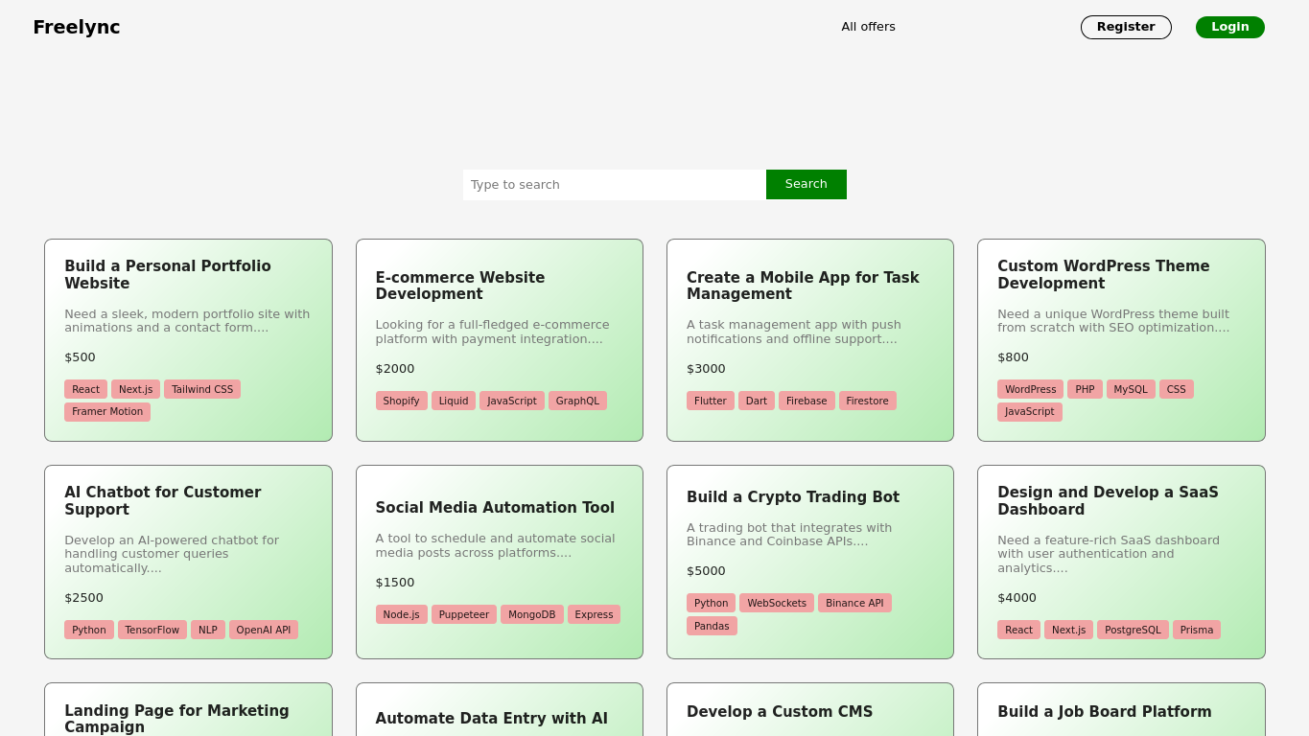Viewport: 1309px width, 736px height.
Task: Click the Puppeteer tag
Action: click(x=464, y=614)
